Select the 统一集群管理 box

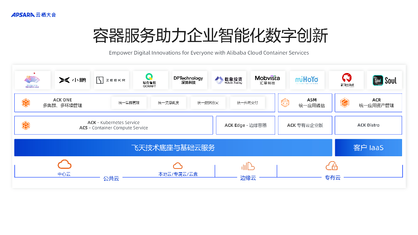coord(129,103)
